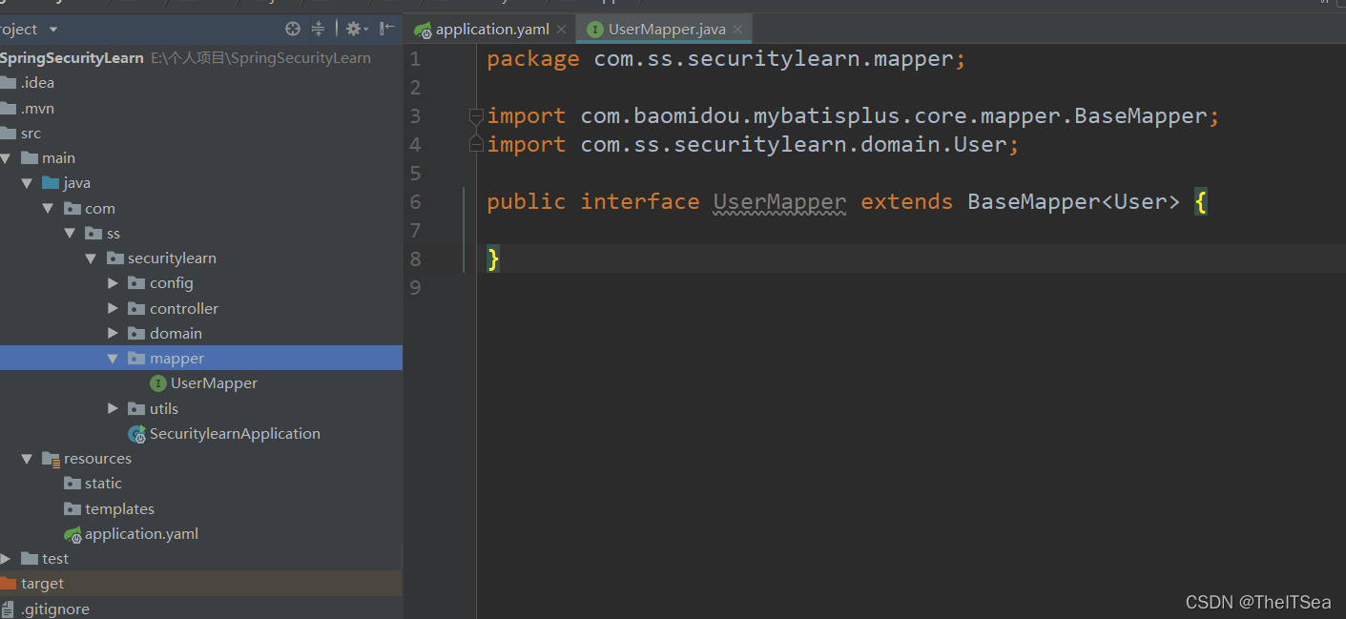Expand the domain package
Screen dimensions: 1346x619
tap(113, 334)
